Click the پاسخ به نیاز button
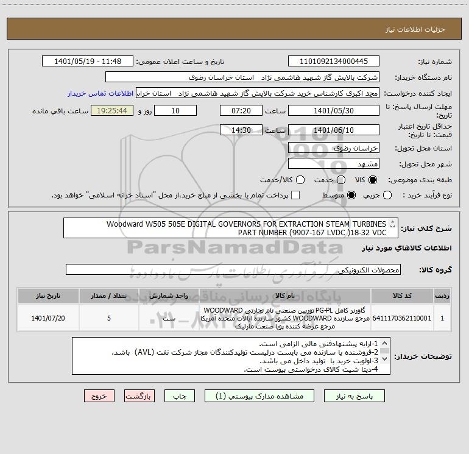 [354, 396]
